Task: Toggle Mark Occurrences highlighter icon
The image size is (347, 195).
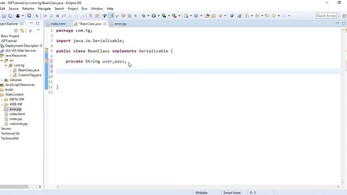Action: (x=111, y=16)
